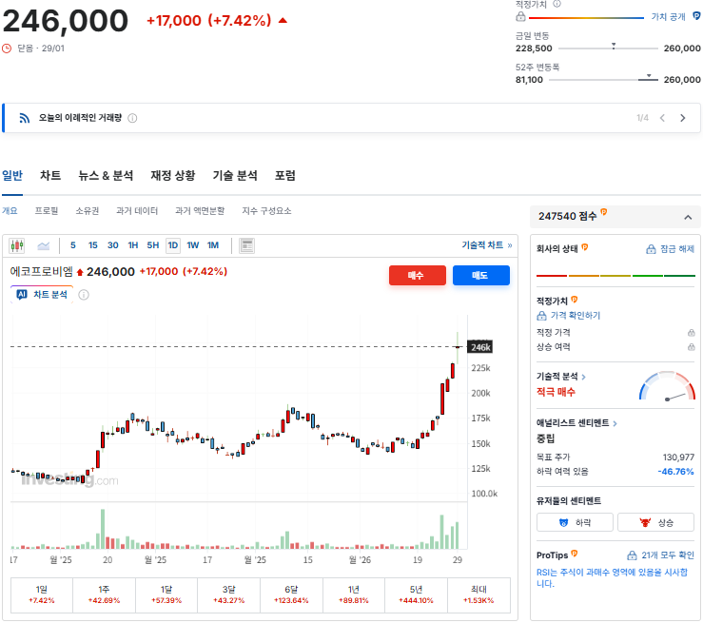Click the 금일 변동 range slider
Screen dimensions: 703x623
point(608,48)
